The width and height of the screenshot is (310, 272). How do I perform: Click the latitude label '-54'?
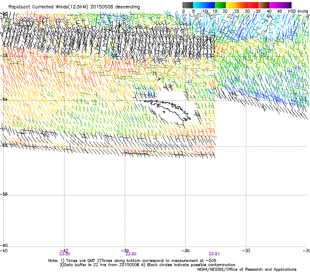point(4,99)
